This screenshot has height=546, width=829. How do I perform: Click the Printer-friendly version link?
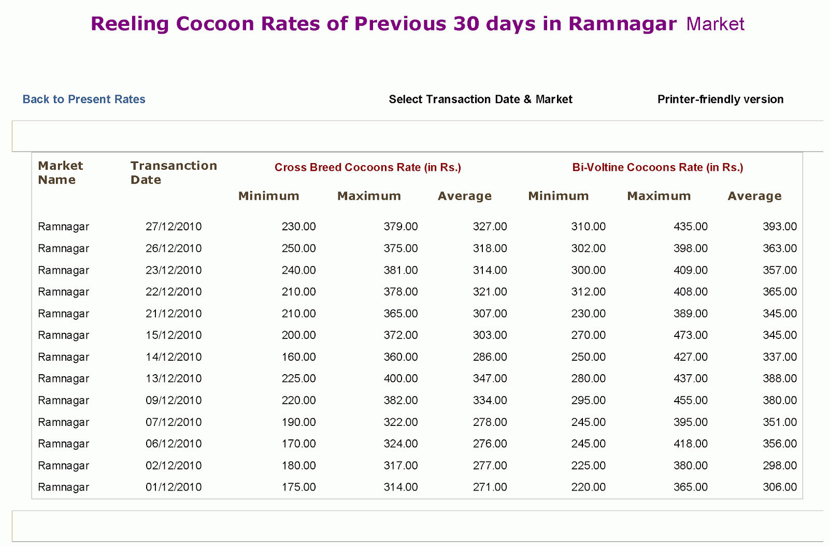pos(720,99)
